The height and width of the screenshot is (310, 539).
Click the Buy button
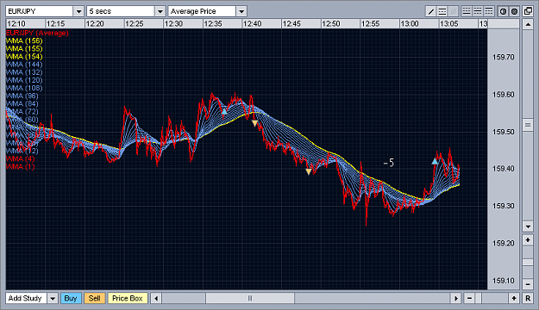tap(71, 298)
